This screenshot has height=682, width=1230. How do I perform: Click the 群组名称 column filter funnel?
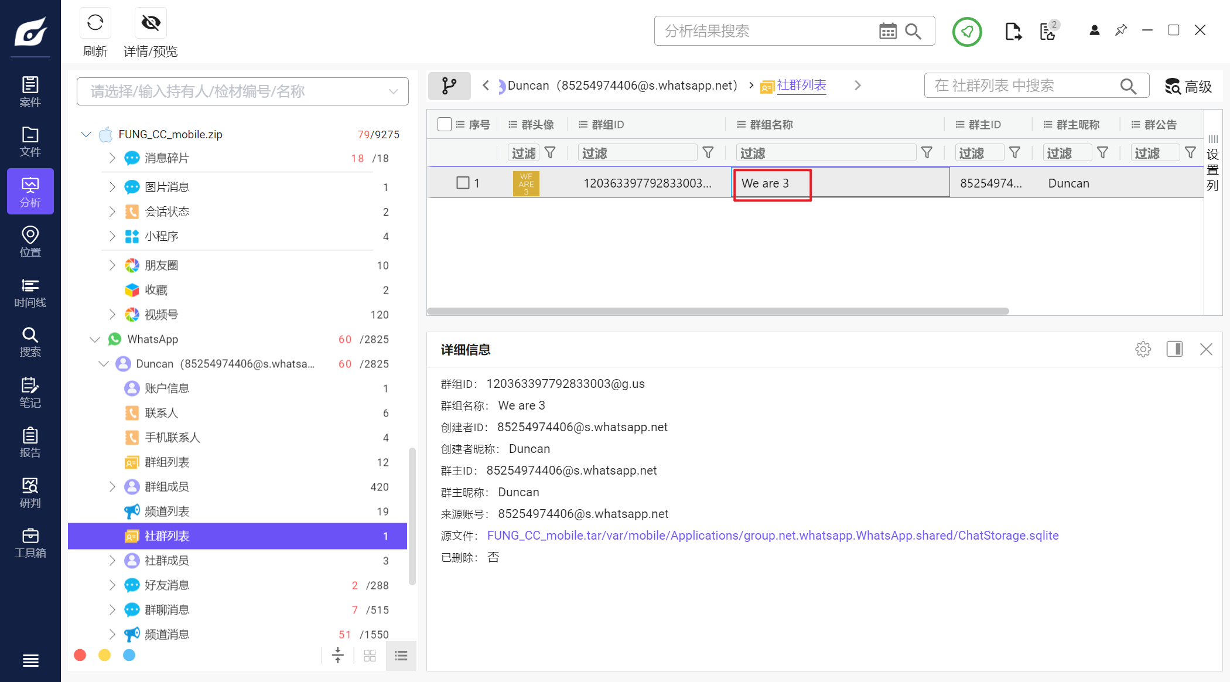[x=927, y=153]
